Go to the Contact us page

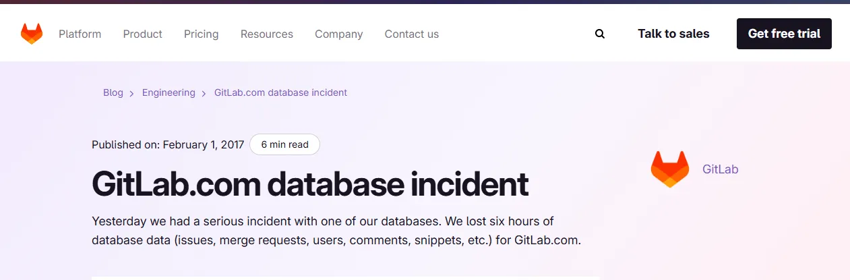pyautogui.click(x=411, y=34)
